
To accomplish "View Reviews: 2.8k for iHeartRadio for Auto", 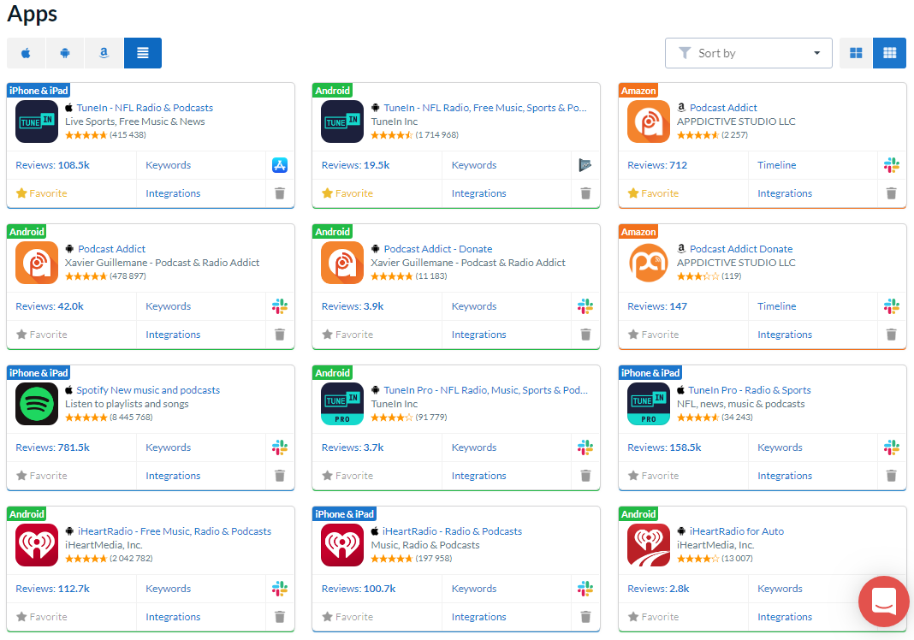I will coord(658,588).
